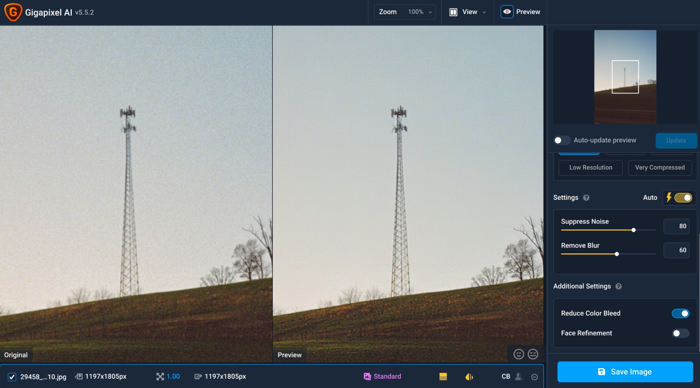
Task: Click the Save Image button
Action: pos(625,372)
